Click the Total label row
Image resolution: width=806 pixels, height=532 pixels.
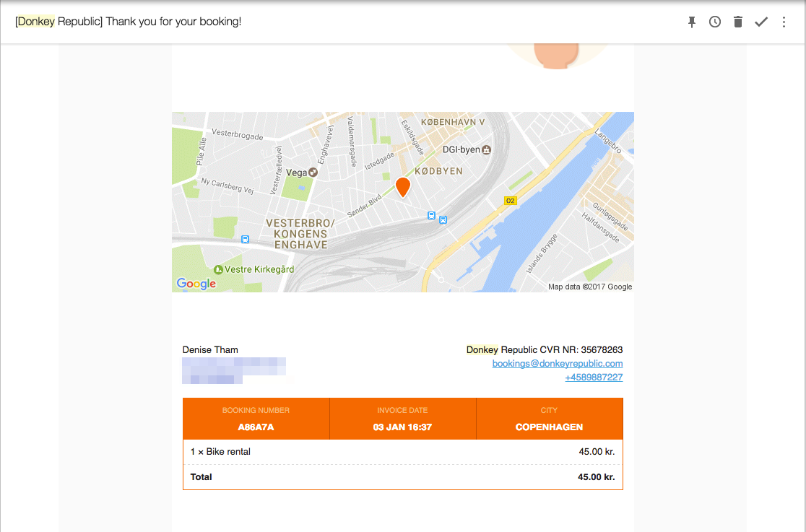click(x=201, y=477)
